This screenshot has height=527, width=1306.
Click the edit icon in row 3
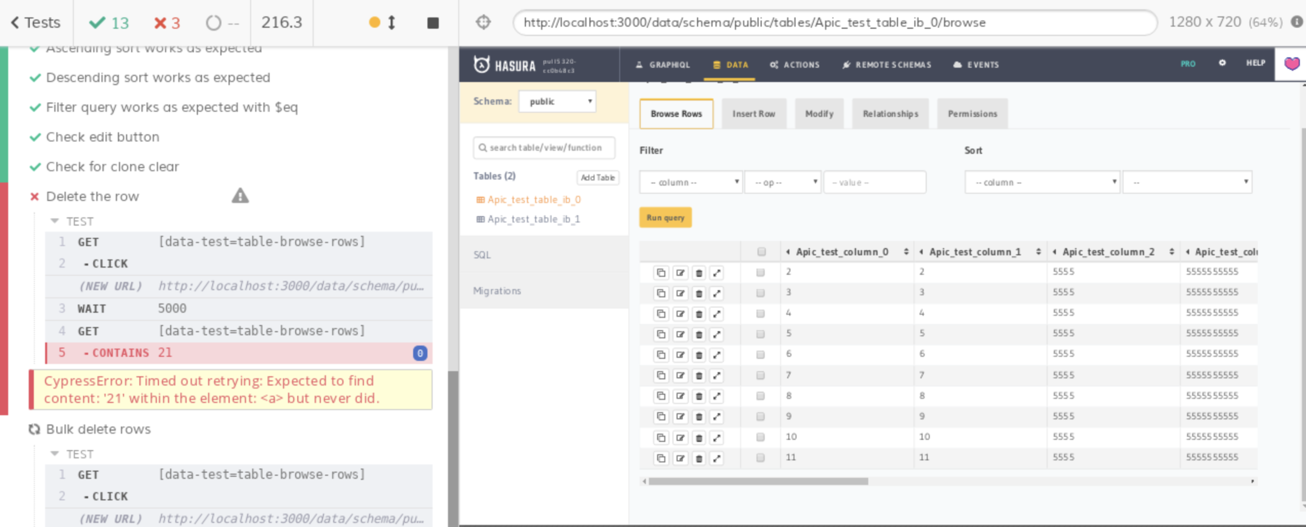click(x=680, y=294)
